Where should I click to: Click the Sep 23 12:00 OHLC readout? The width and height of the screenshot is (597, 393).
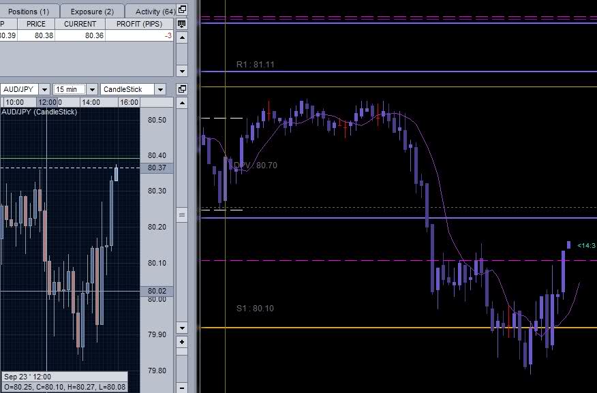[65, 382]
